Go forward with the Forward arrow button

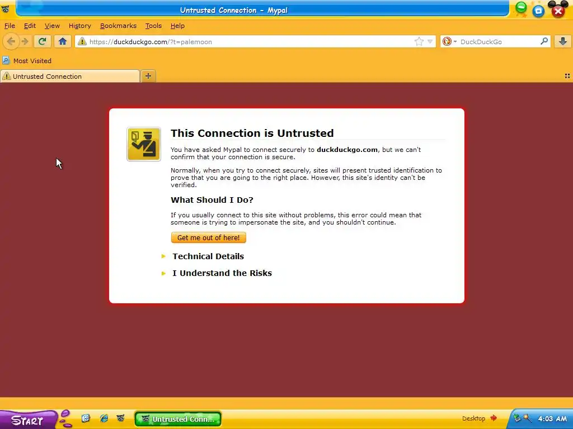[25, 41]
